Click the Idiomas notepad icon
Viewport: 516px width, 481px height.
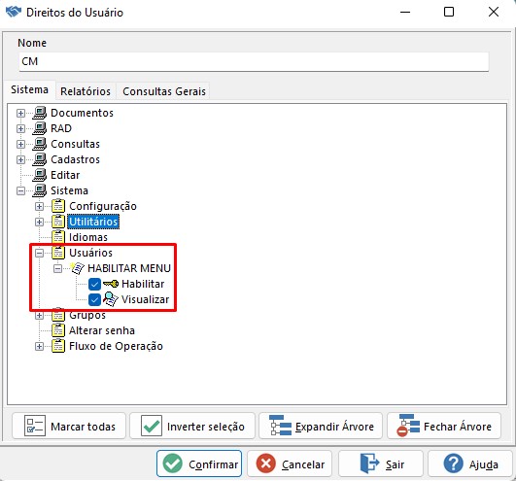tap(58, 237)
